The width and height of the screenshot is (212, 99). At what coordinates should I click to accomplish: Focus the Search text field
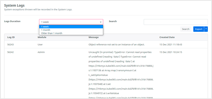tap(176, 22)
